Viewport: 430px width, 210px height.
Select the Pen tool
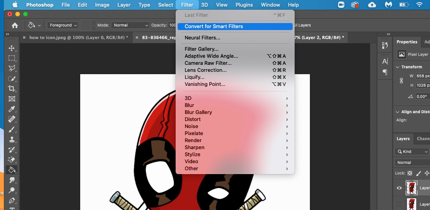coord(11,200)
